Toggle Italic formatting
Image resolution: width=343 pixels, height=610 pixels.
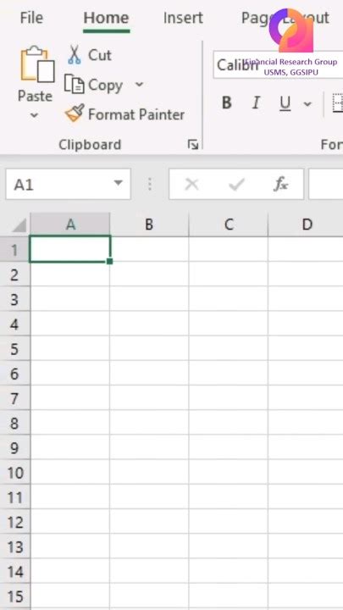pos(256,103)
